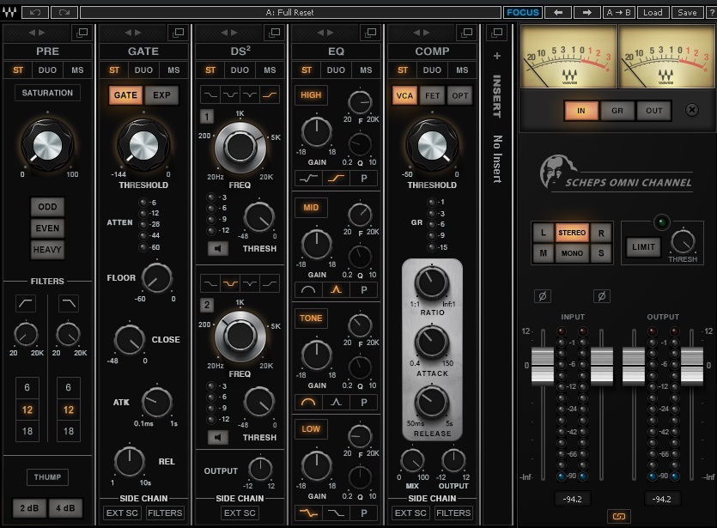Toggle the fader link chain icon

click(x=619, y=517)
